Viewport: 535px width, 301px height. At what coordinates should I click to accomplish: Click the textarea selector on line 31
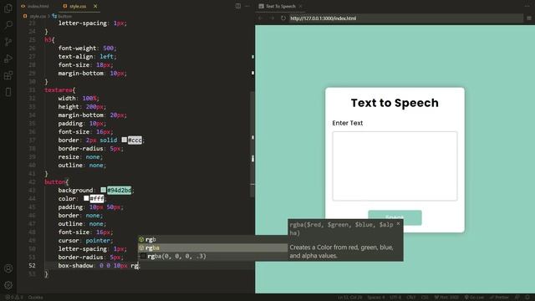tap(58, 89)
